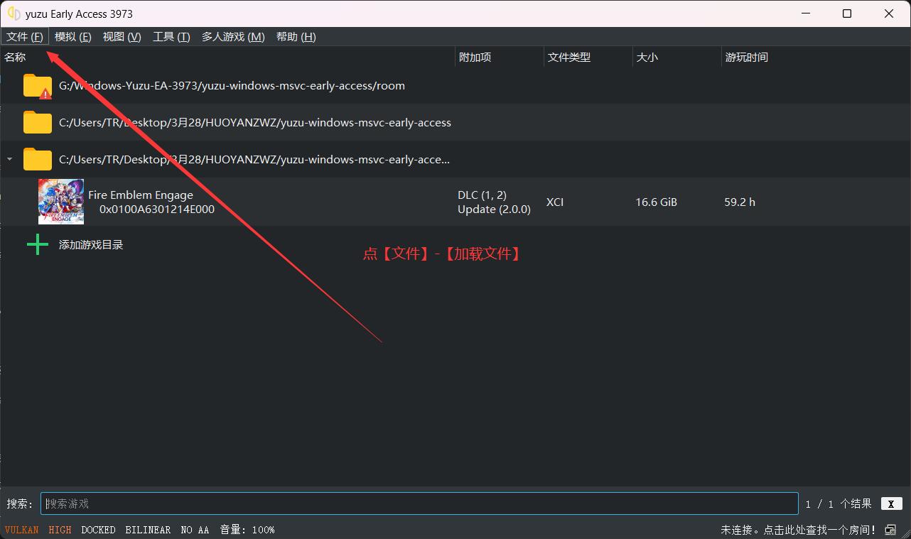Screen dimensions: 911x539
Task: Sort by the 大小 column header
Action: (x=676, y=58)
